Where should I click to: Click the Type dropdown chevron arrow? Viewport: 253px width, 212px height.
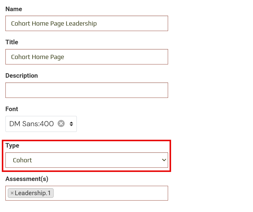[164, 160]
